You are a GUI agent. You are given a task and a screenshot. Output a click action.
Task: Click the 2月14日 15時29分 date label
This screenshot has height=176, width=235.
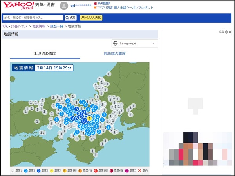point(54,68)
